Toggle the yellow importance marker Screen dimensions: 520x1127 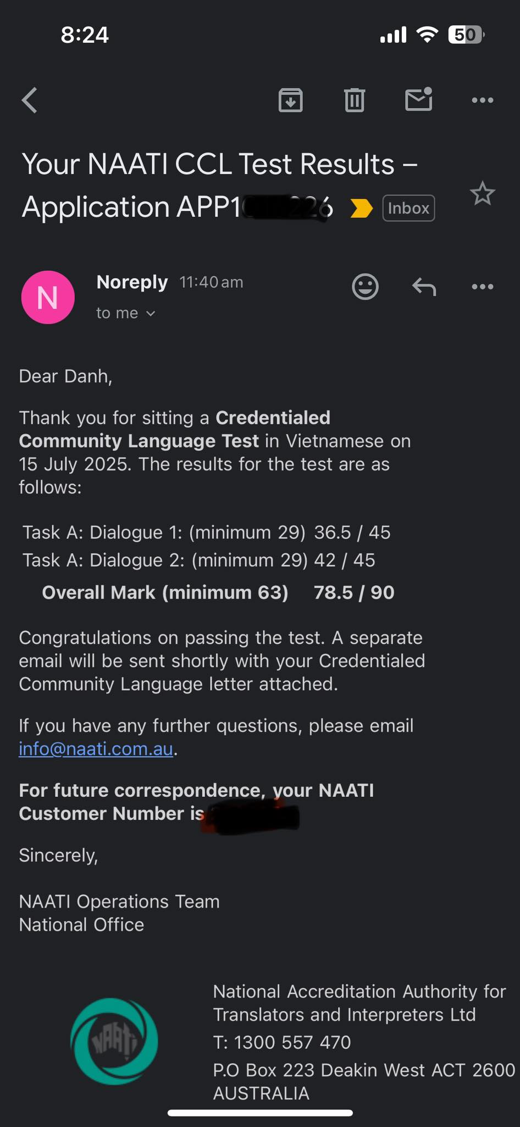[x=361, y=209]
